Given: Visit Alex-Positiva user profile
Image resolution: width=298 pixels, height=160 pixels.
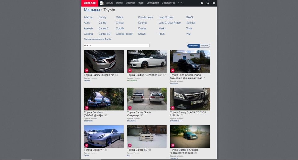Looking at the screenshot, I should (x=132, y=80).
